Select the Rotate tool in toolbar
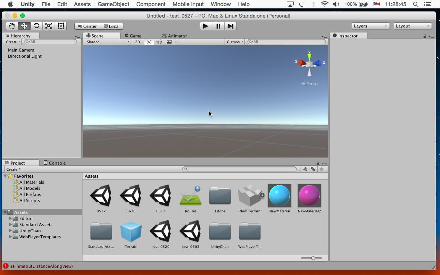The width and height of the screenshot is (440, 275). [x=36, y=26]
